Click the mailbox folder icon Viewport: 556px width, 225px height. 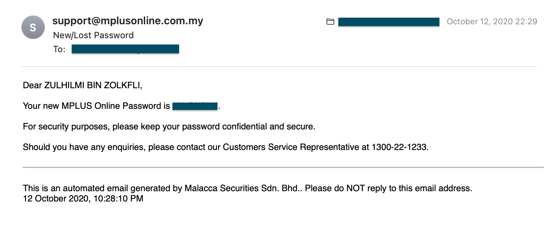click(x=330, y=22)
